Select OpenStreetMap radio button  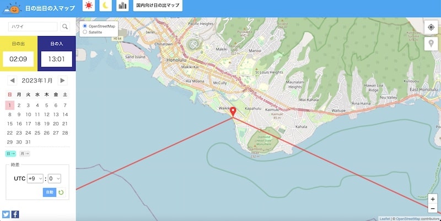coord(85,26)
